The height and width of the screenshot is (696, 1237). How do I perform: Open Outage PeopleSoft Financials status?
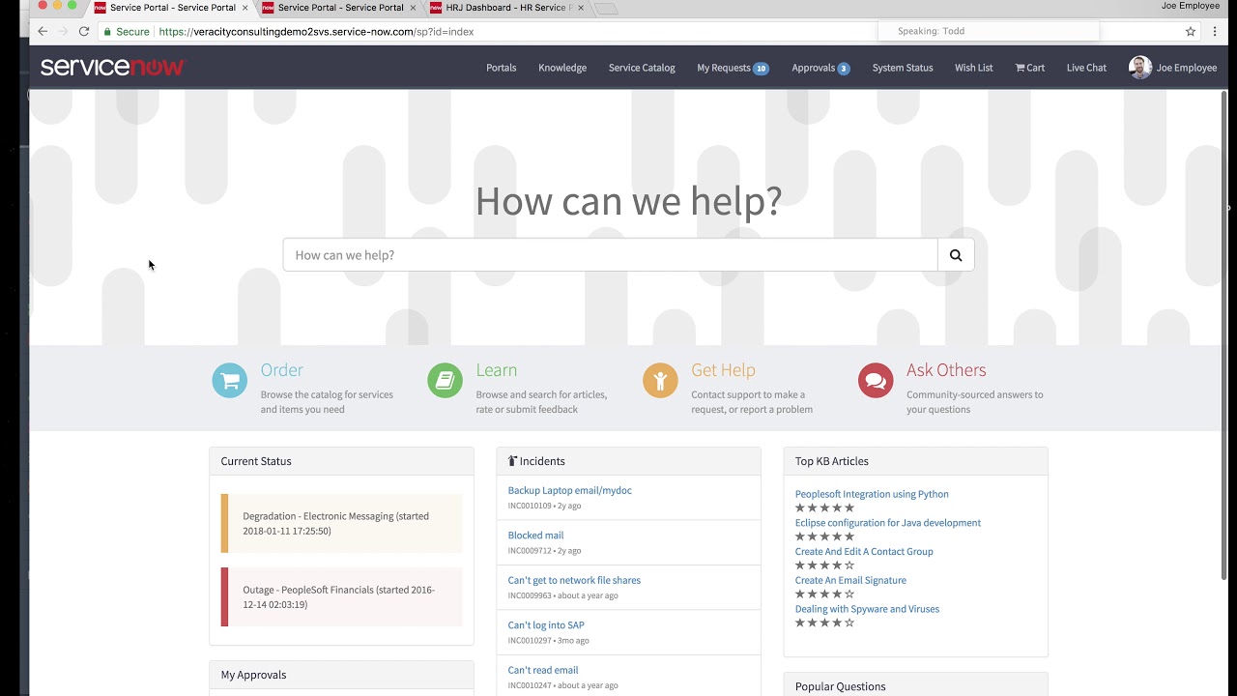(341, 596)
